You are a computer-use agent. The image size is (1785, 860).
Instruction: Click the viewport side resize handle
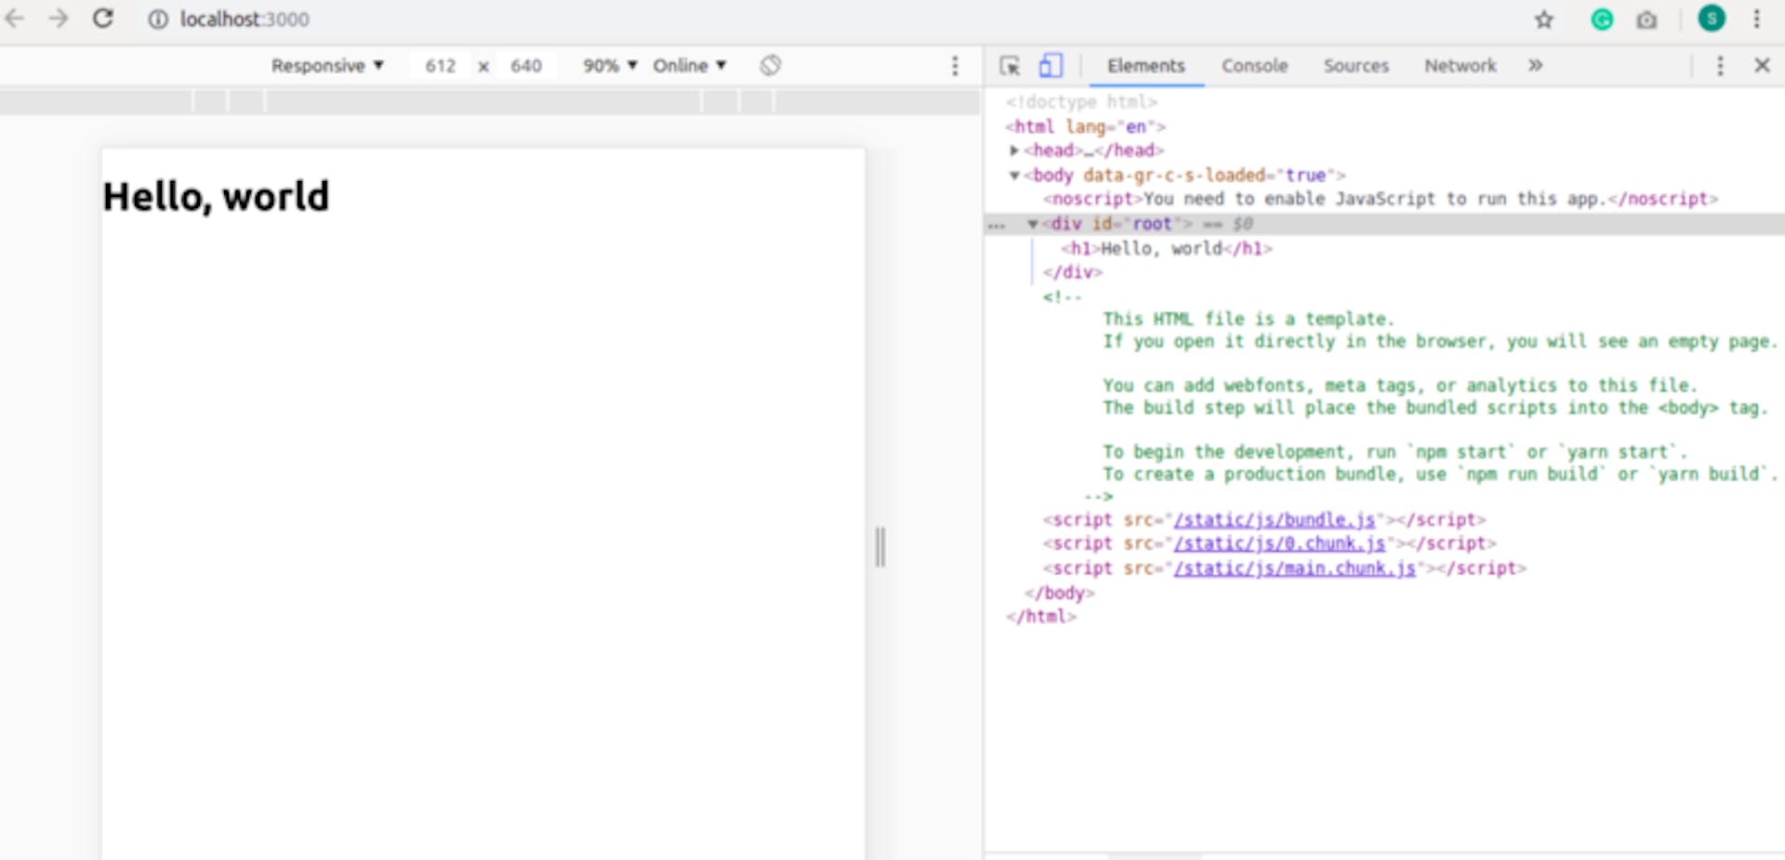879,547
